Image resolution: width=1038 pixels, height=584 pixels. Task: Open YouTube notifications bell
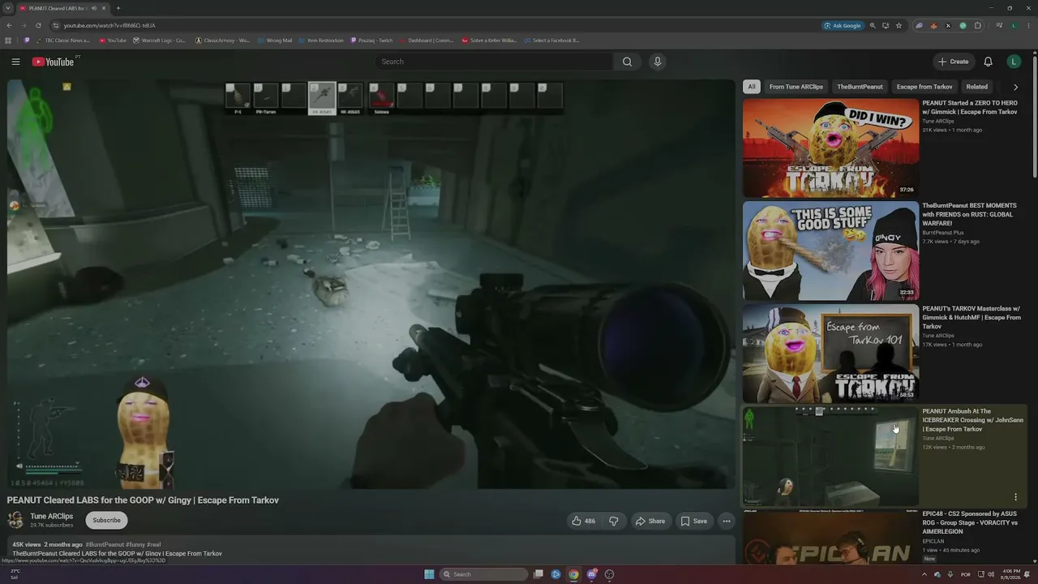coord(988,62)
